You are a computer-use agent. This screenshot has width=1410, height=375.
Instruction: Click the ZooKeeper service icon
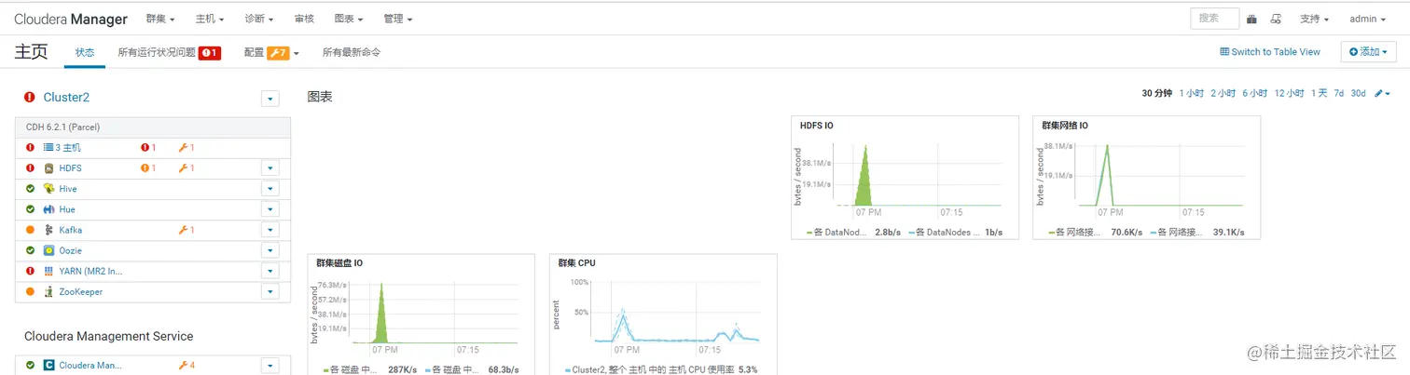point(49,291)
